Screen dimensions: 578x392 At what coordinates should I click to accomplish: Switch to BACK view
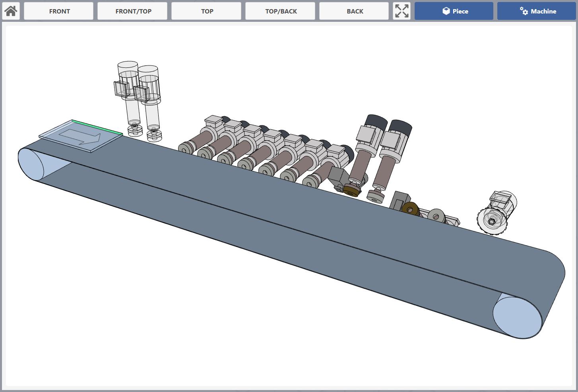(354, 11)
